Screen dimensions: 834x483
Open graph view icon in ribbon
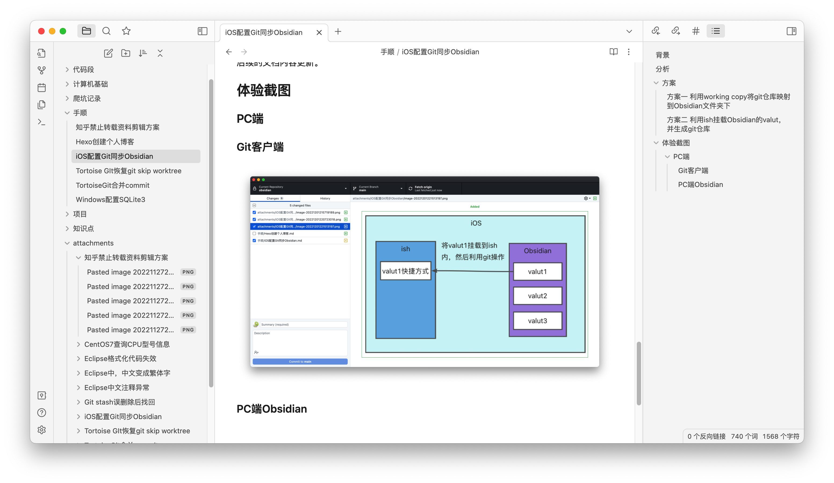click(42, 70)
